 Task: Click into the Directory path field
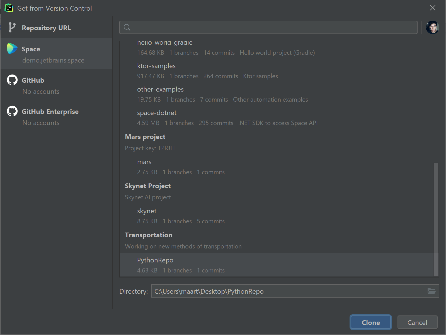pos(287,291)
